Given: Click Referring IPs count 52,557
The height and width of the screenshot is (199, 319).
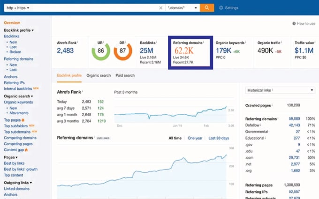Looking at the screenshot, I should click(x=294, y=192).
